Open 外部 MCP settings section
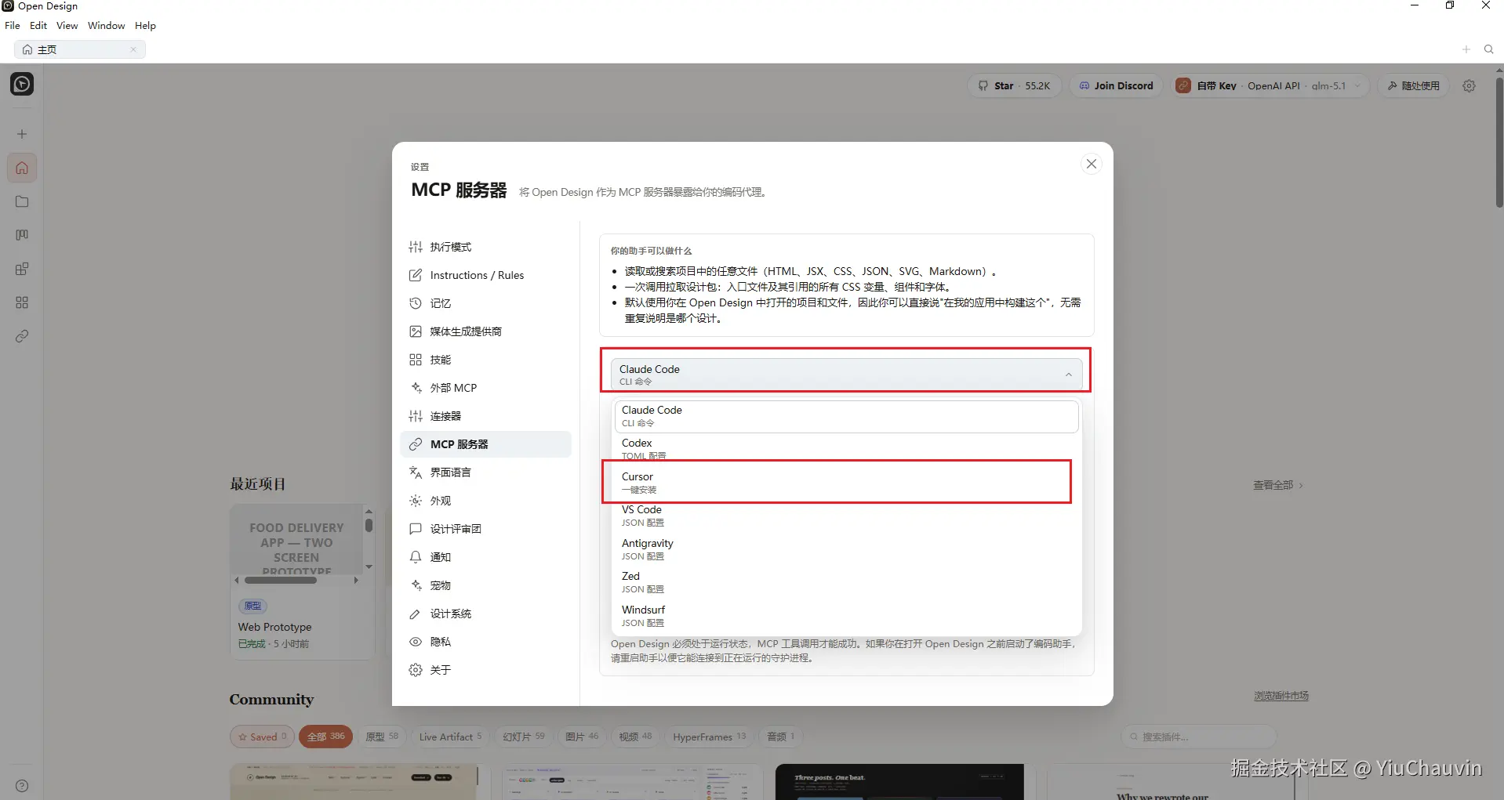The image size is (1504, 800). [486, 388]
